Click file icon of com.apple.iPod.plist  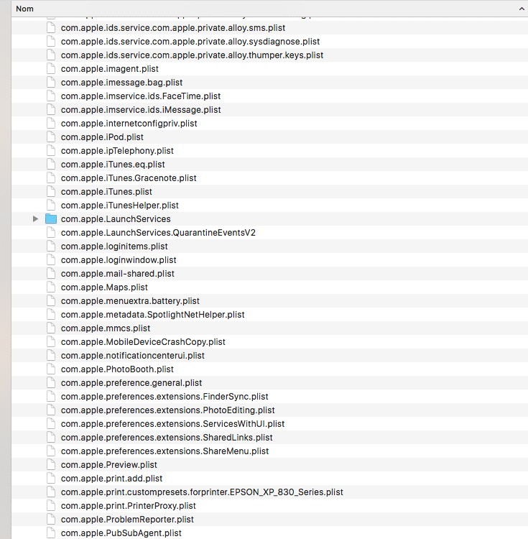coord(51,137)
